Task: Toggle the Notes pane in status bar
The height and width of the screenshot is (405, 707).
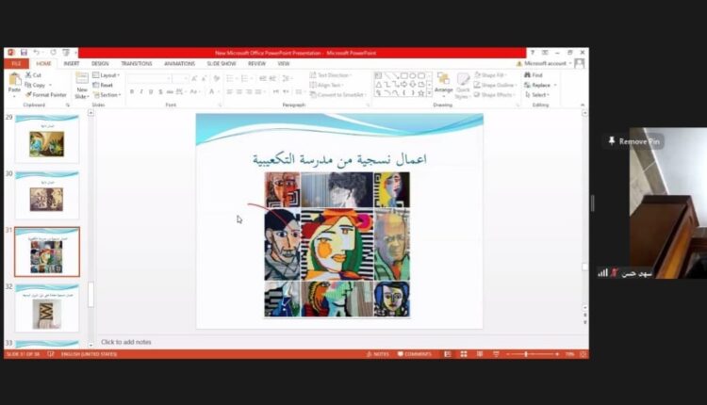Action: [378, 354]
